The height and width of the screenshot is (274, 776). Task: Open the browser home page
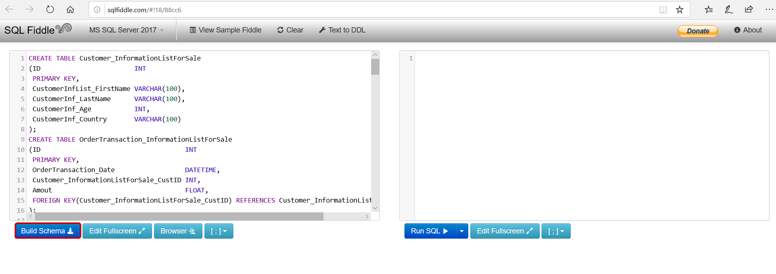[x=70, y=9]
